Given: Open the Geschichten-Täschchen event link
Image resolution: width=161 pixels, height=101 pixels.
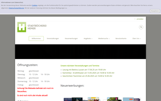Looking at the screenshot, I should pyautogui.click(x=87, y=76).
